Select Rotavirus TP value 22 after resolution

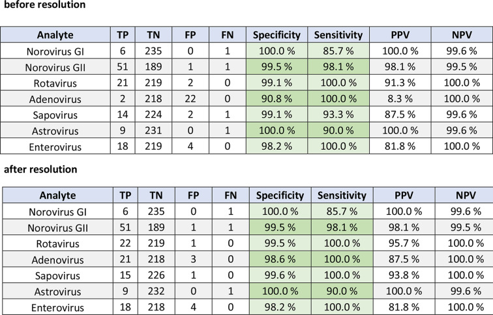click(125, 243)
